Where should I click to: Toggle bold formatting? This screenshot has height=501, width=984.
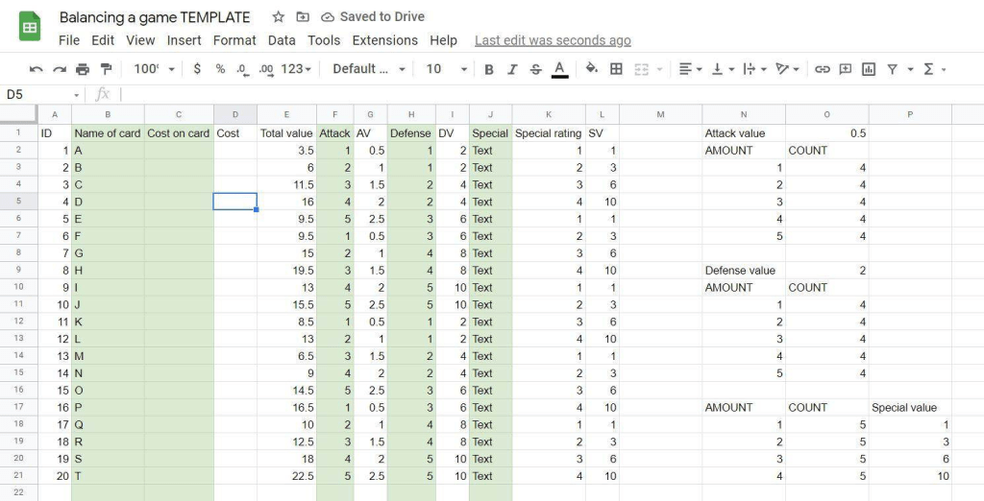[x=489, y=69]
